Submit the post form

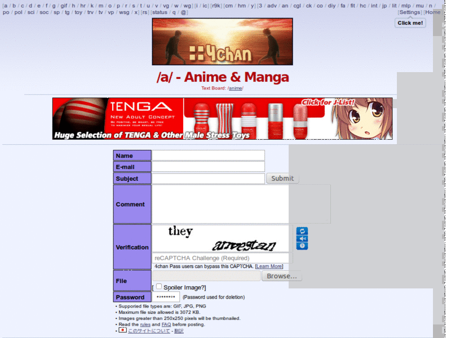pos(282,178)
